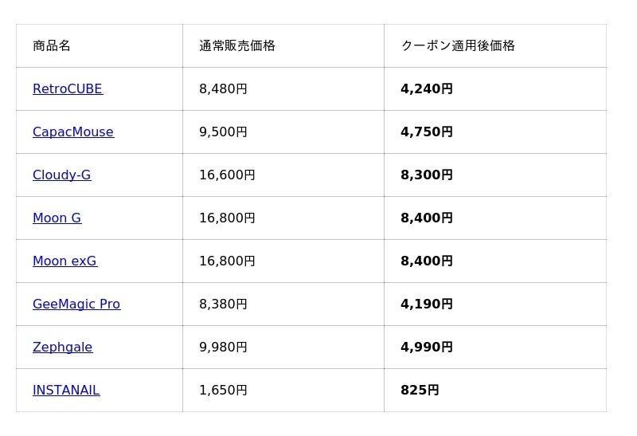Click Cloudy-G's regular price 16,600円
Image resolution: width=637 pixels, height=436 pixels.
point(227,175)
